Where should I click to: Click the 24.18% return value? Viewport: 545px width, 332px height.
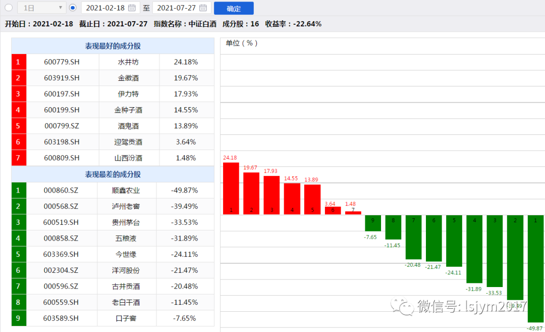(186, 62)
